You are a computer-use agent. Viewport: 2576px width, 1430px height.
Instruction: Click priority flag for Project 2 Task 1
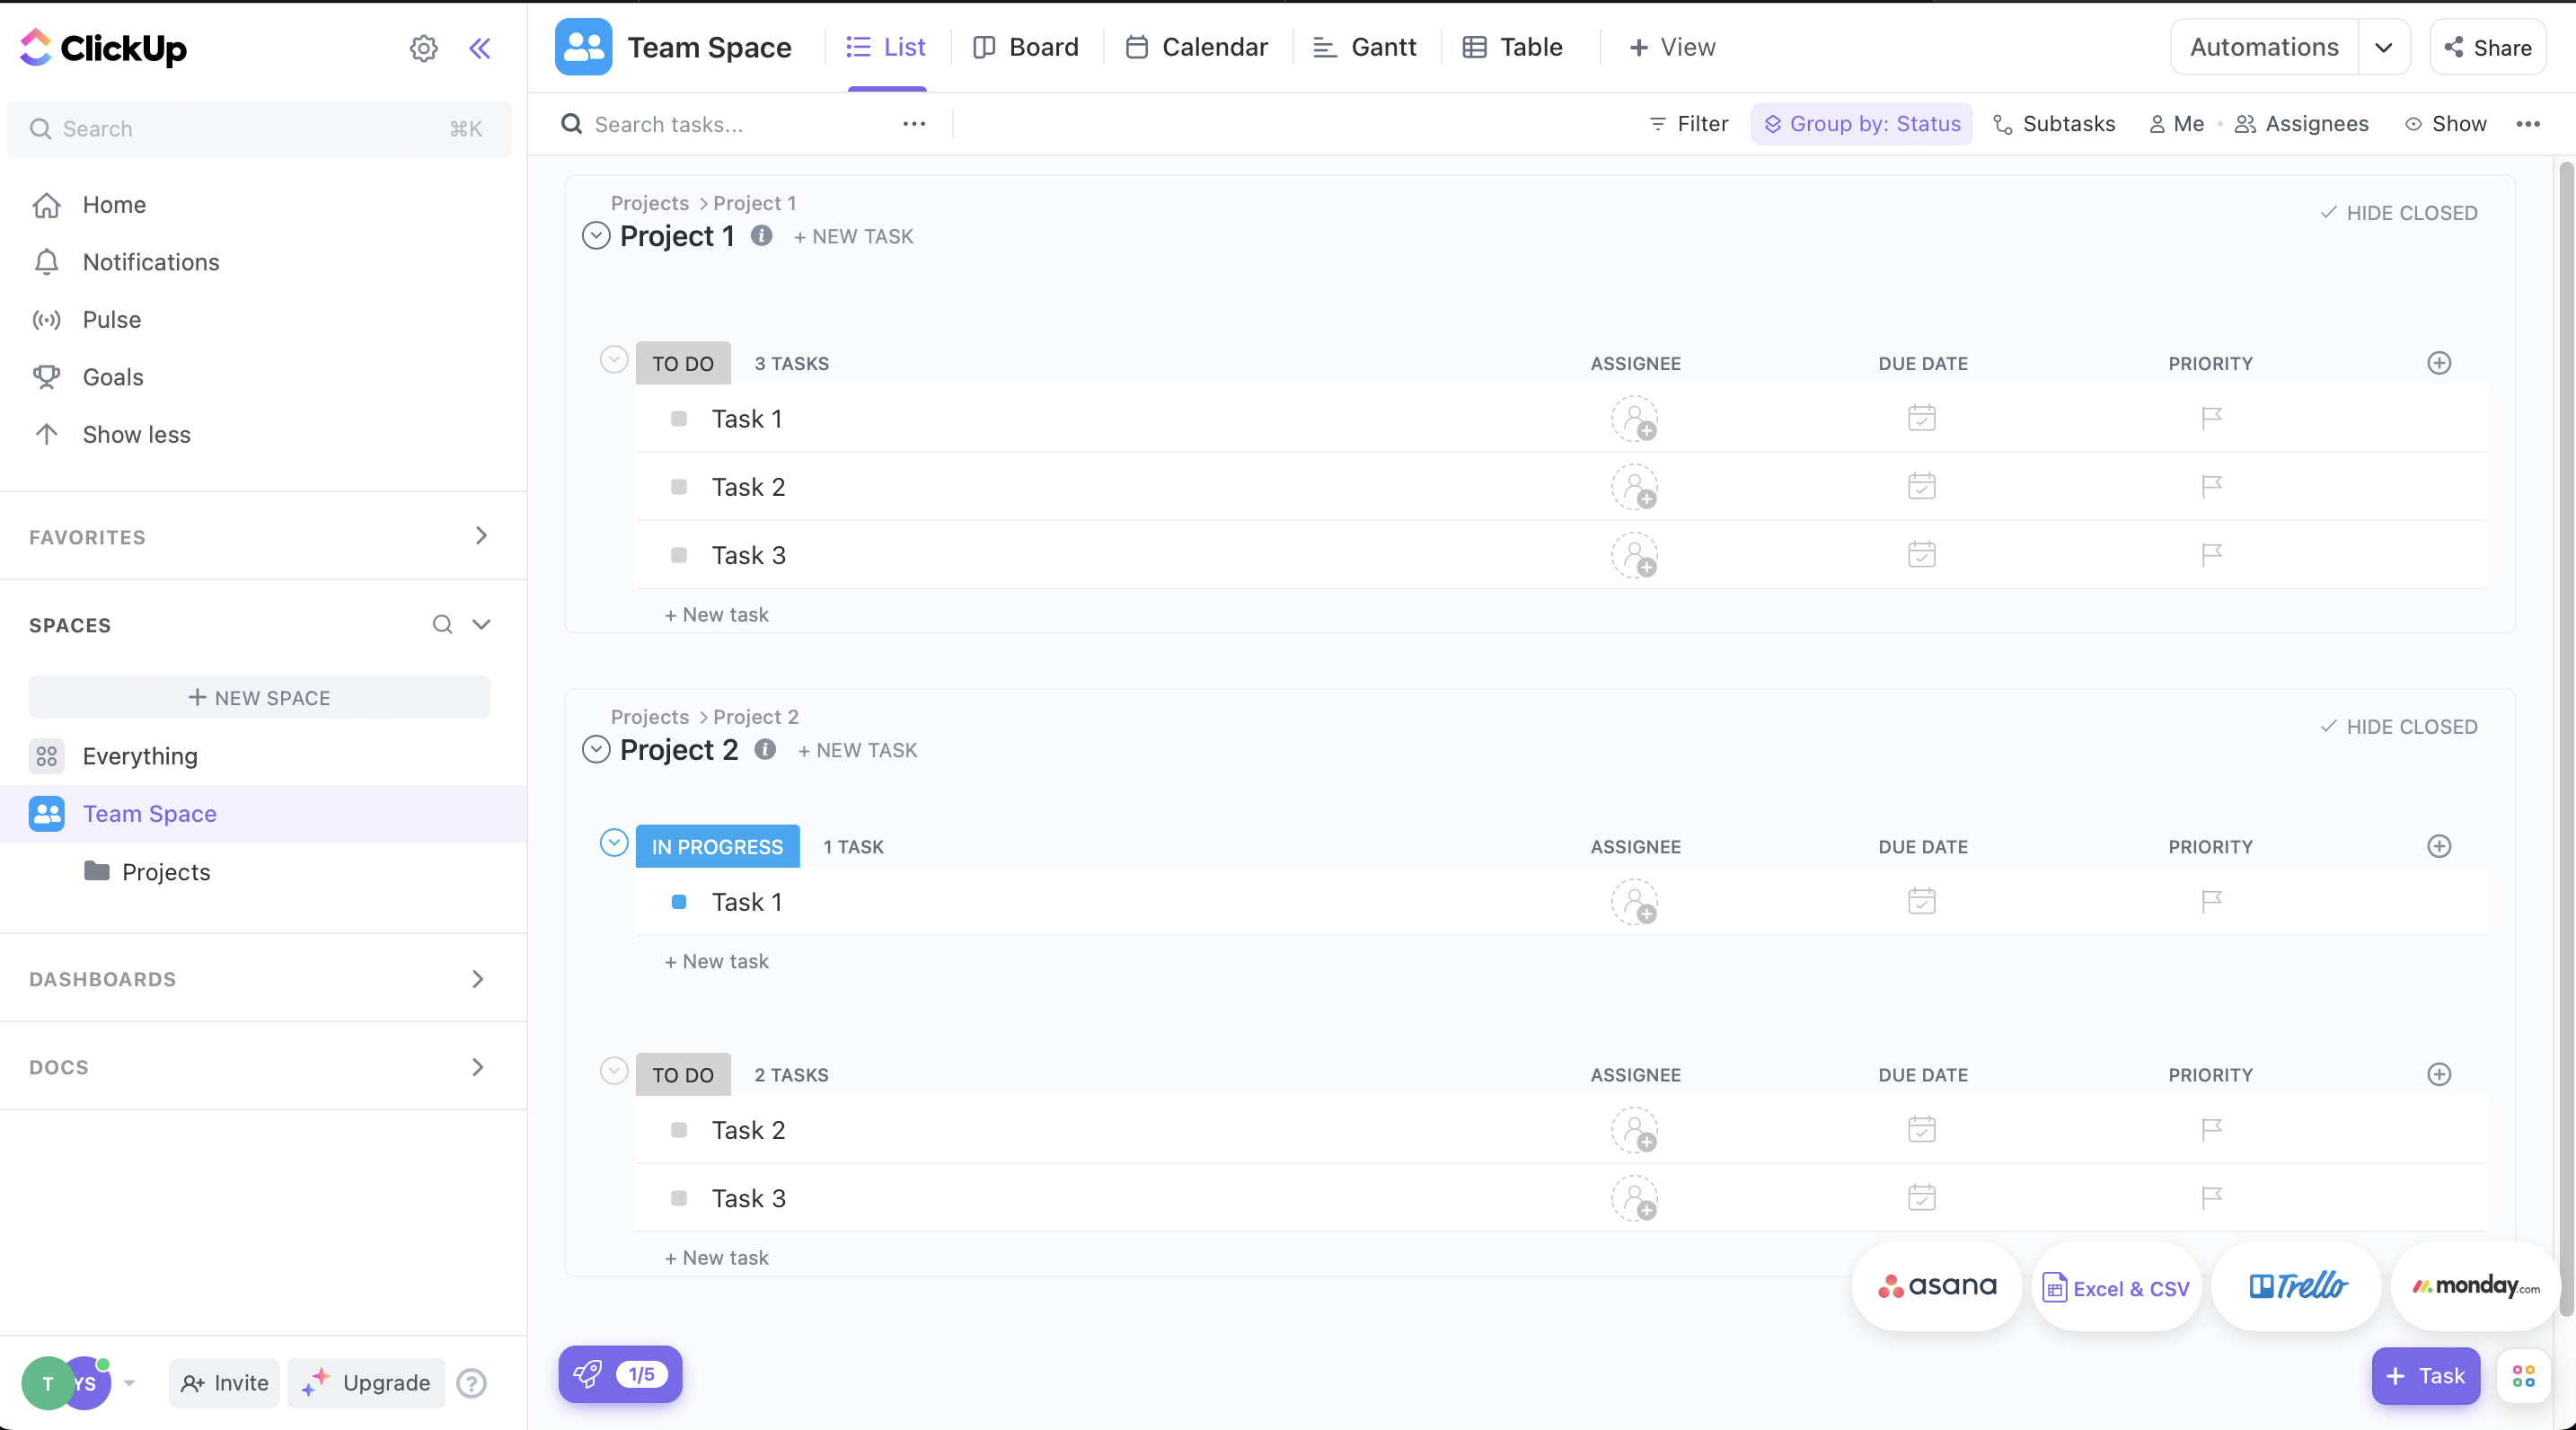(x=2211, y=901)
